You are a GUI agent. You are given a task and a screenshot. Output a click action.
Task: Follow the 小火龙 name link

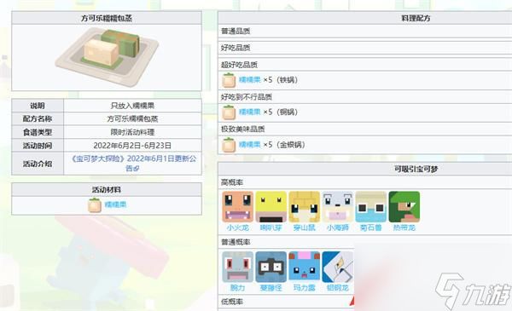click(x=238, y=227)
